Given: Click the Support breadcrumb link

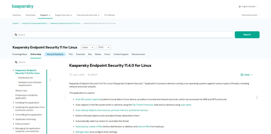Looking at the screenshot, I should pyautogui.click(x=16, y=23).
